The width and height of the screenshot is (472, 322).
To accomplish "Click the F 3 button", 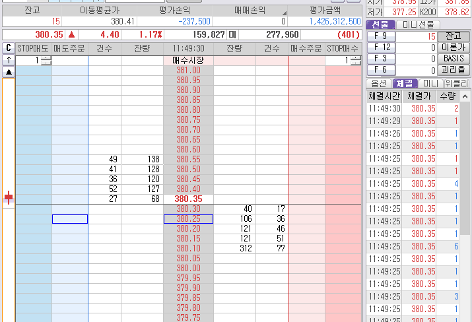I will coord(381,59).
